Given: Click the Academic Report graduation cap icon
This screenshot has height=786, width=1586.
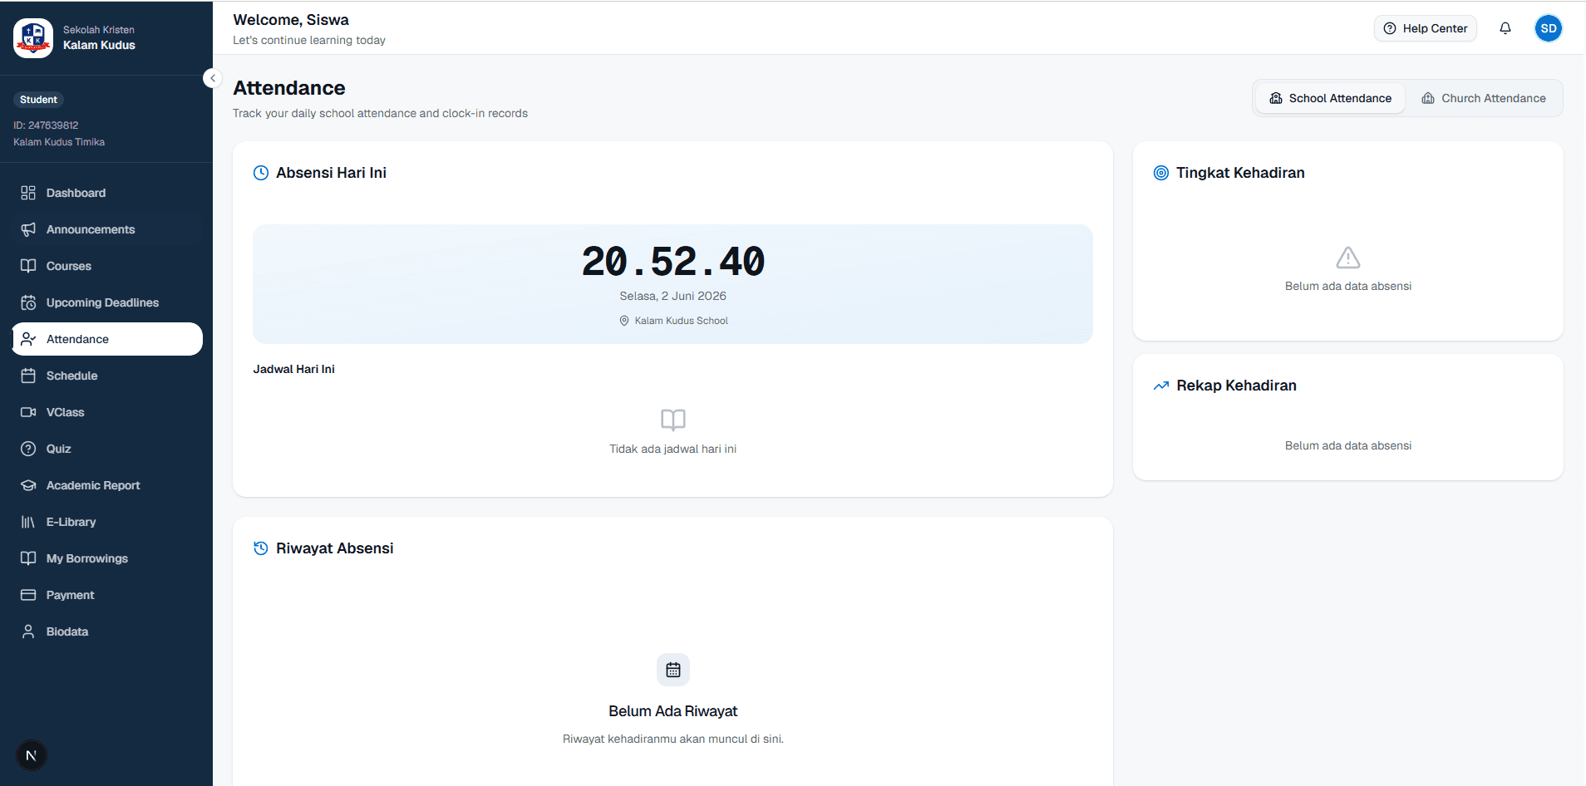Looking at the screenshot, I should [28, 485].
